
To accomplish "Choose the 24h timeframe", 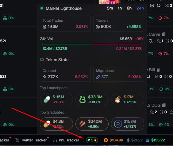I will (140, 8).
